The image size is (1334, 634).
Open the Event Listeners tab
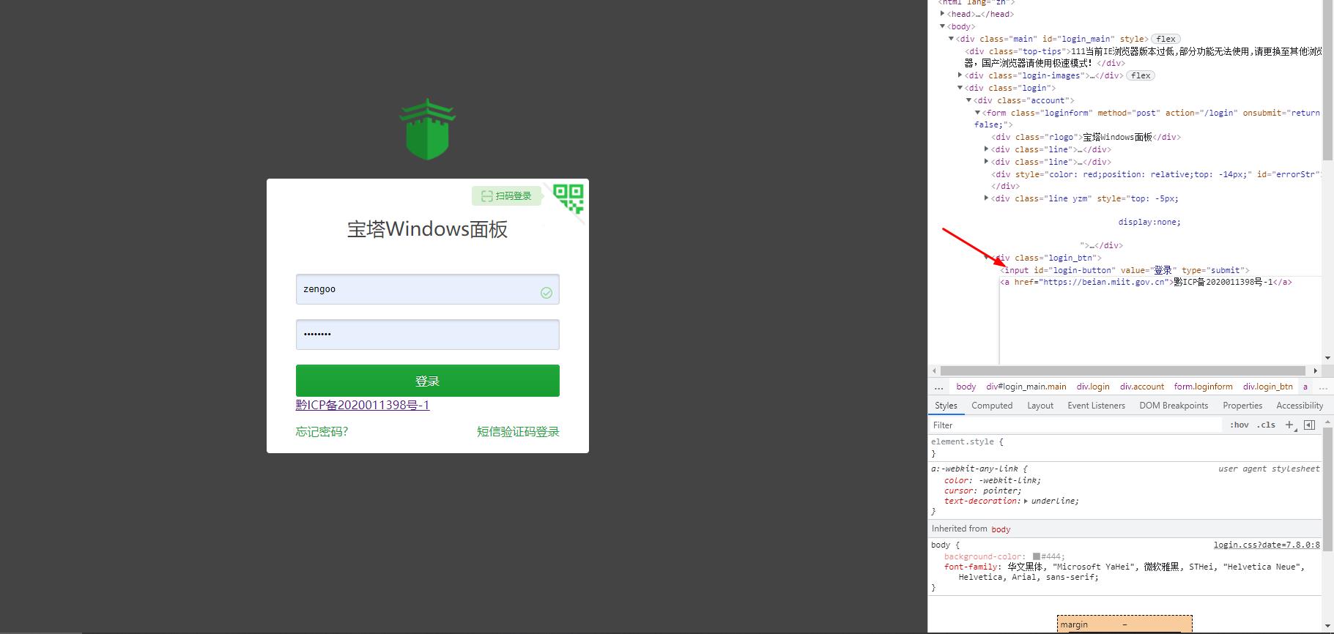tap(1096, 406)
